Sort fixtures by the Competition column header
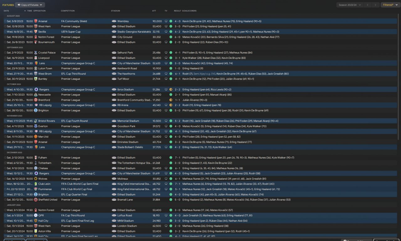Image resolution: width=401 pixels, height=241 pixels. pos(68,11)
